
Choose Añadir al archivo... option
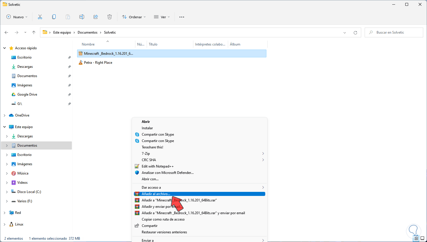(x=199, y=194)
